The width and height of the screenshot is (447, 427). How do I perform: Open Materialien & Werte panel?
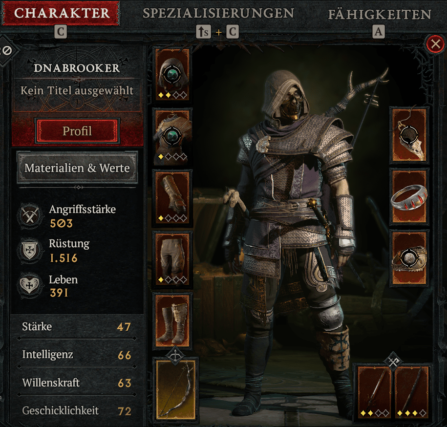pos(77,168)
